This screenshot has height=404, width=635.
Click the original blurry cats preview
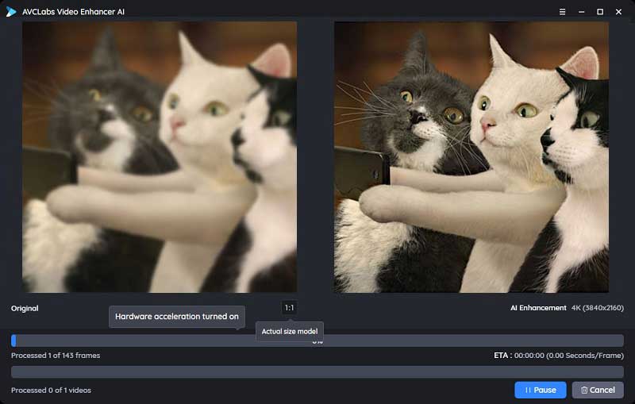160,157
